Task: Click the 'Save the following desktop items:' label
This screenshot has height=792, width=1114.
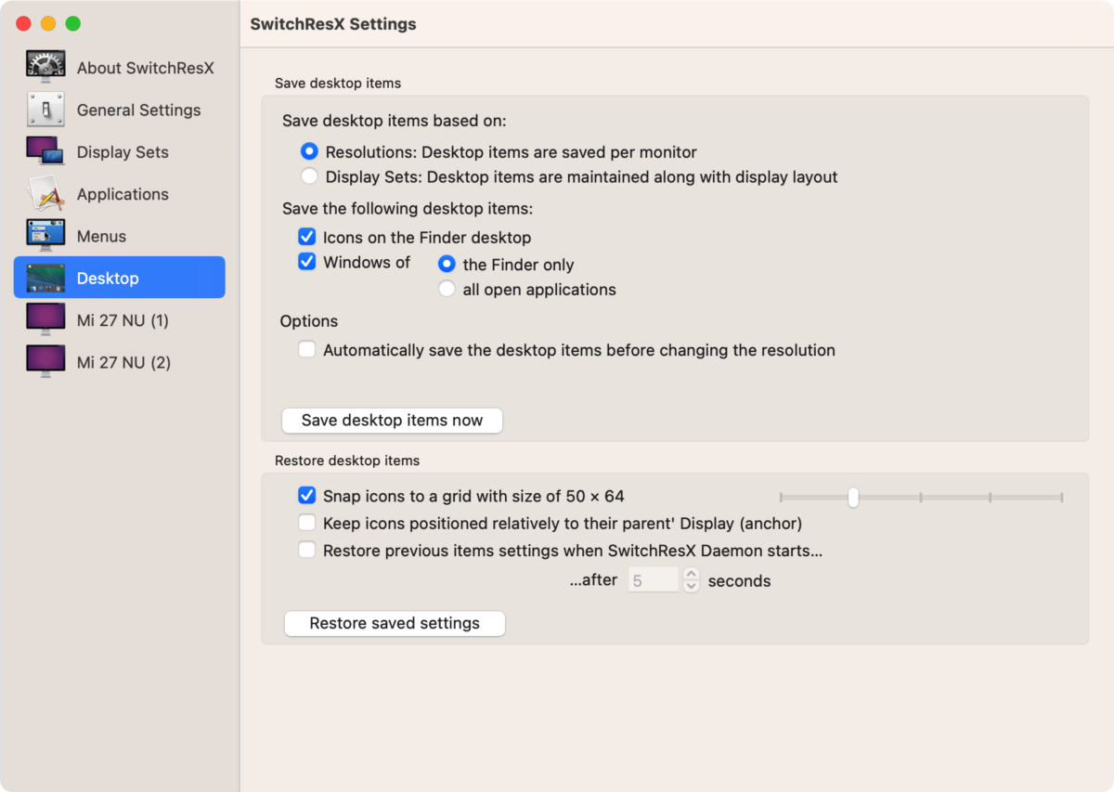Action: pyautogui.click(x=408, y=209)
